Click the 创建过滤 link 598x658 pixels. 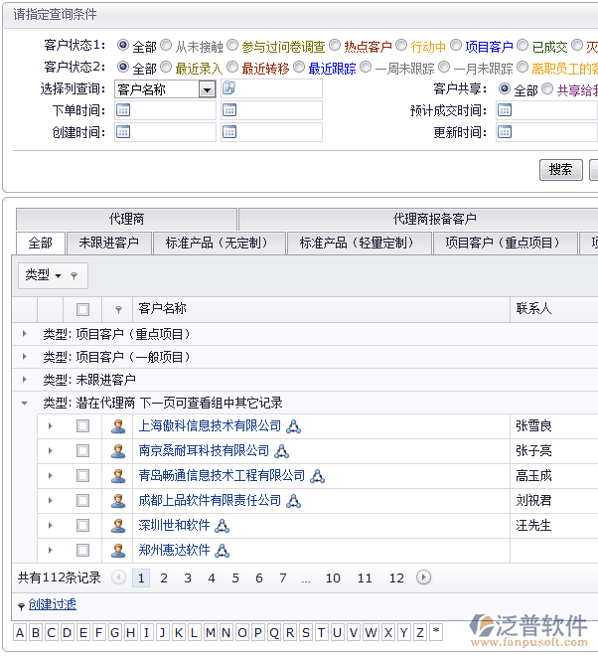pos(52,604)
